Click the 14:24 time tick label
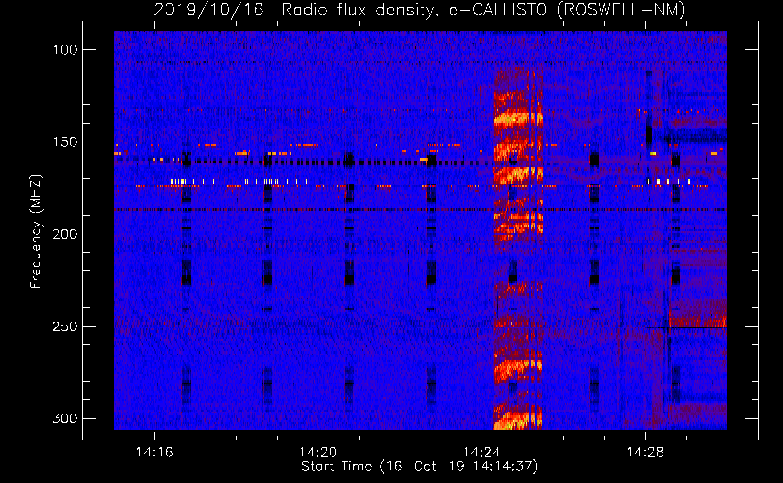Image resolution: width=783 pixels, height=483 pixels. click(482, 452)
